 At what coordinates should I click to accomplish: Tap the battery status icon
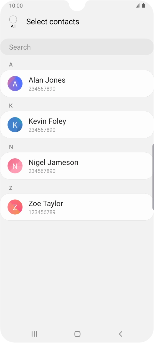[x=143, y=5]
